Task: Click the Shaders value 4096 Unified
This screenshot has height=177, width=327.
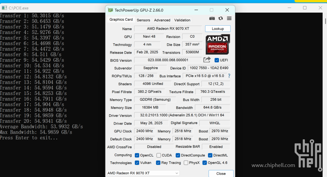Action: [x=153, y=84]
